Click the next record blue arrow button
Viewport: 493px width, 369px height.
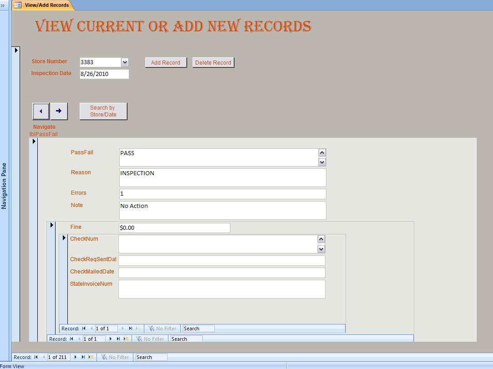(x=59, y=111)
